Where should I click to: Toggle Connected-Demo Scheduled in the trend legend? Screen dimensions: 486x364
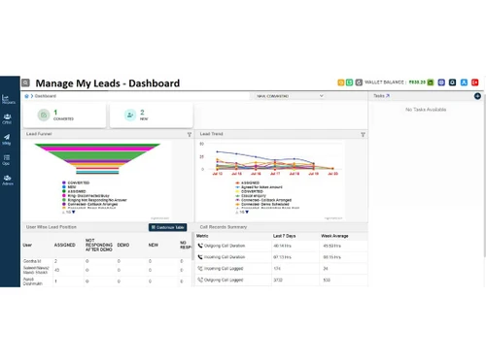click(262, 204)
